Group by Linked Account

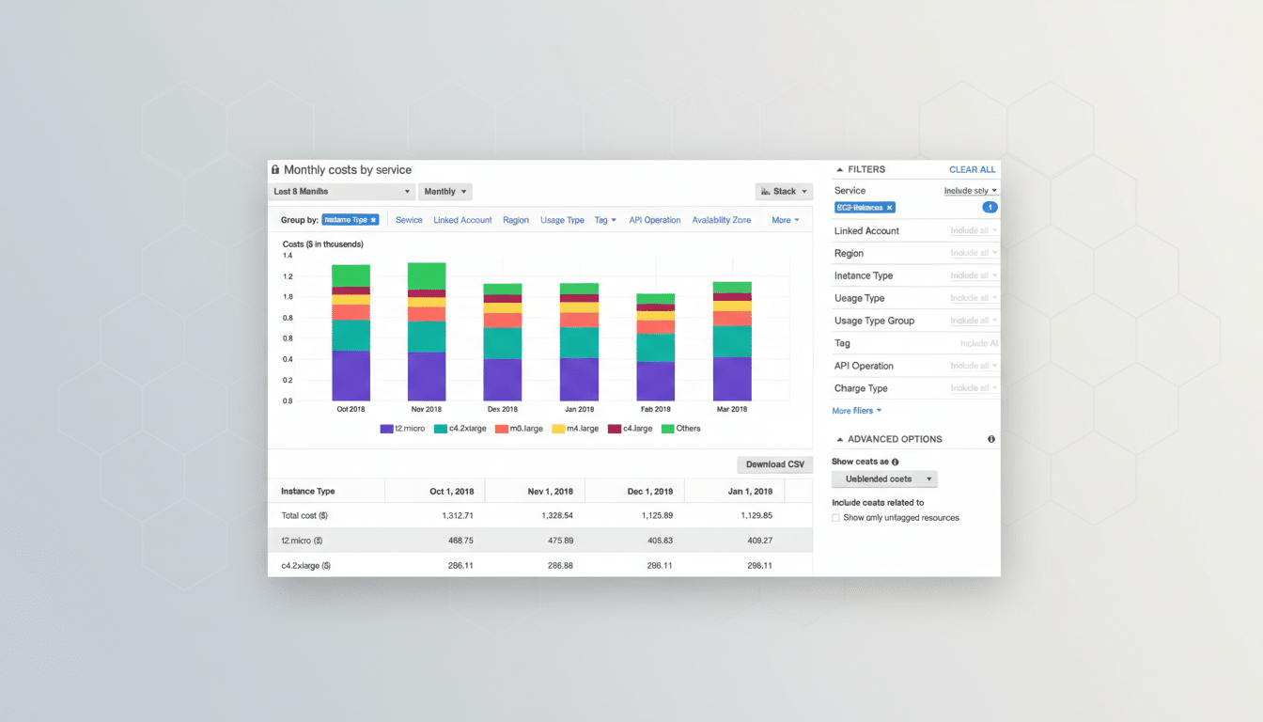(462, 220)
